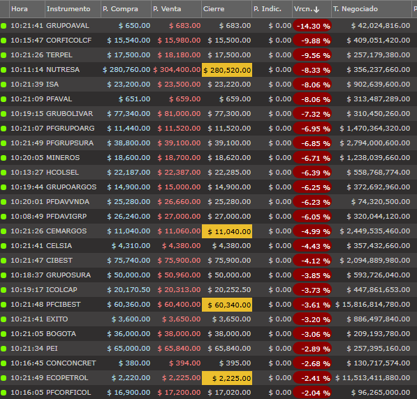Click the P. Compra column header
Image resolution: width=417 pixels, height=399 pixels.
click(x=126, y=9)
